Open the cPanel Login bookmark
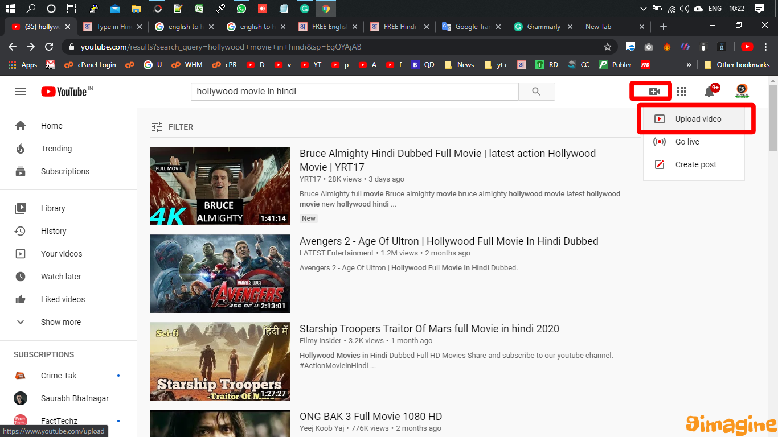 tap(89, 65)
